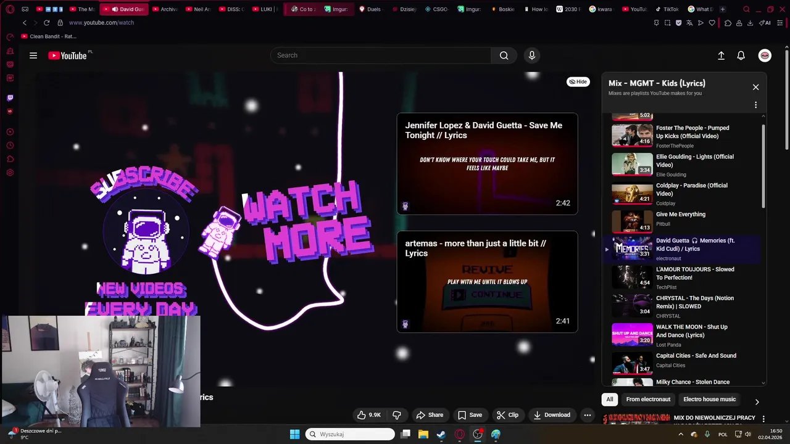Start voice search with the microphone

click(532, 55)
